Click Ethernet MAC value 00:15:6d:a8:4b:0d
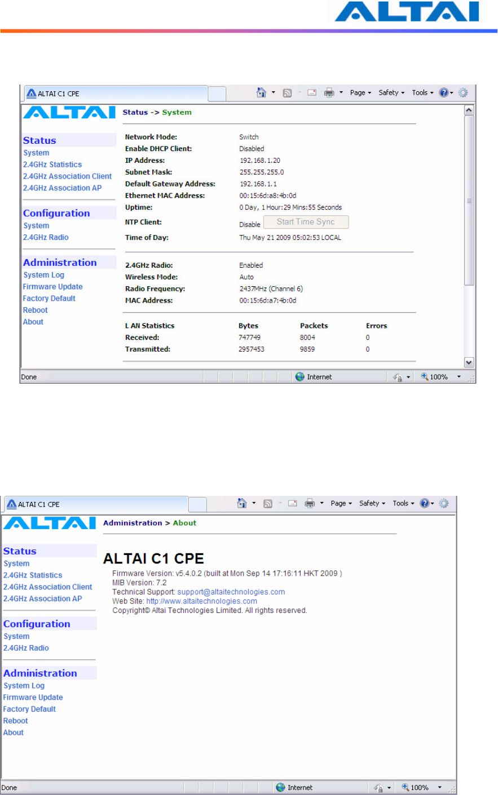This screenshot has width=498, height=795. 268,196
